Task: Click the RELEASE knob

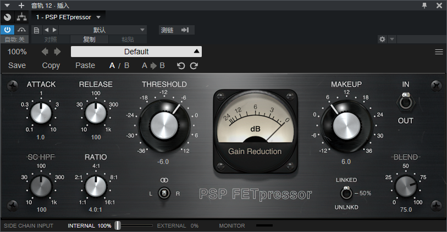Action: (x=96, y=113)
